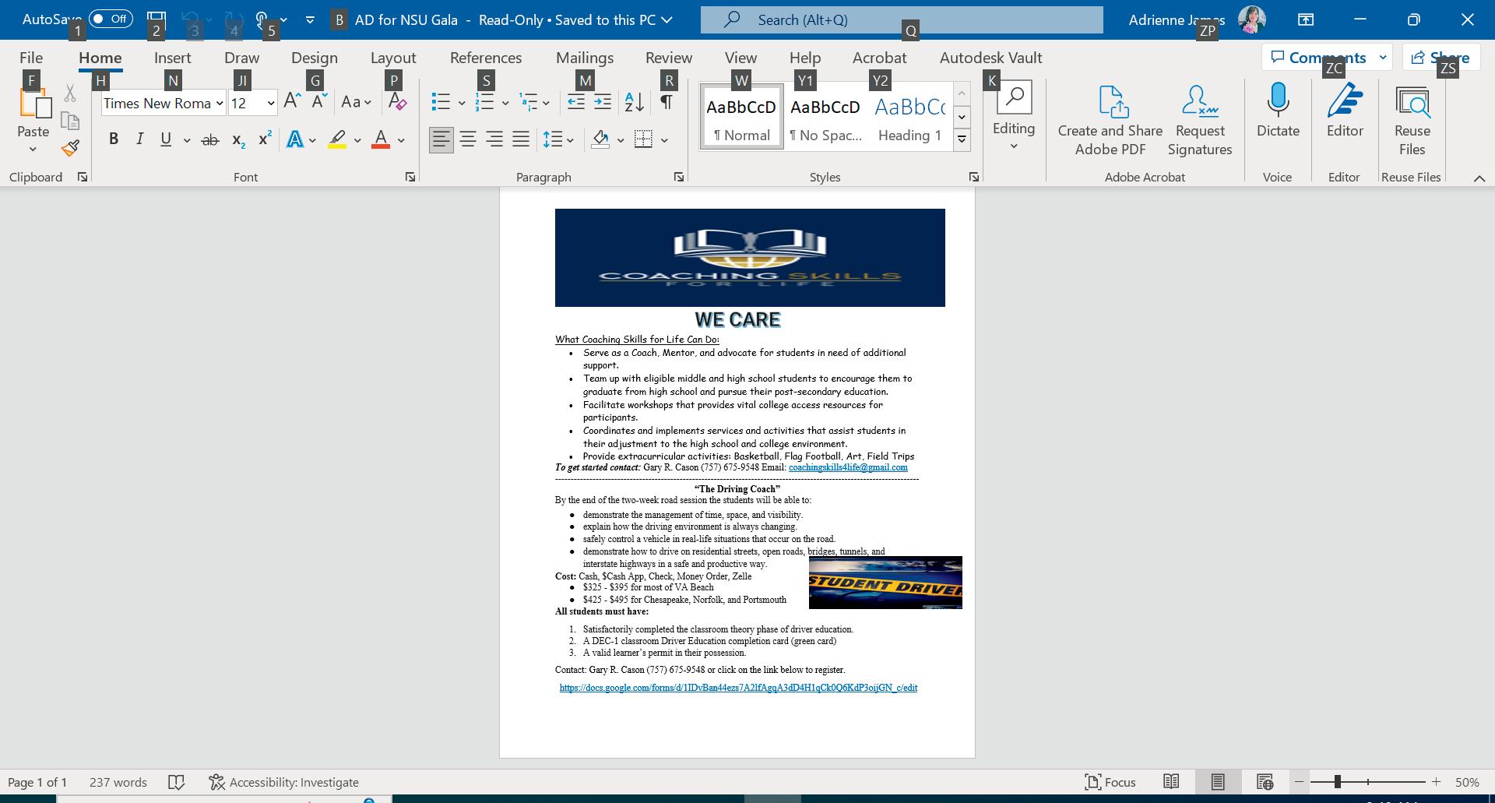This screenshot has height=803, width=1495.
Task: Expand the Styles gallery More button
Action: 962,139
